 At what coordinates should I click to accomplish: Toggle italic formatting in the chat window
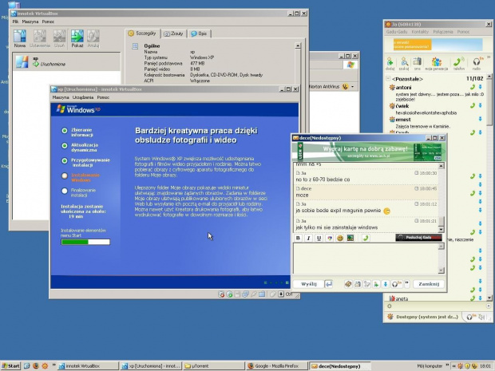(x=308, y=239)
